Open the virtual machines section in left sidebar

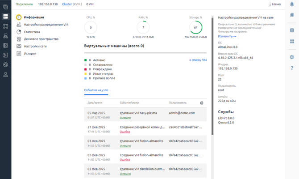point(5,7)
